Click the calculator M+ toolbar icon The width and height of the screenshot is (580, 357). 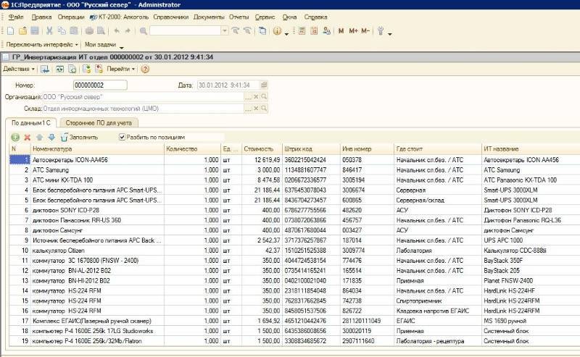click(353, 31)
